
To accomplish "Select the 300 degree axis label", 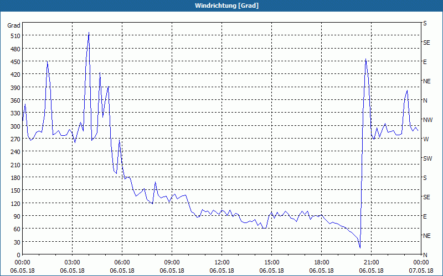I will (16, 126).
